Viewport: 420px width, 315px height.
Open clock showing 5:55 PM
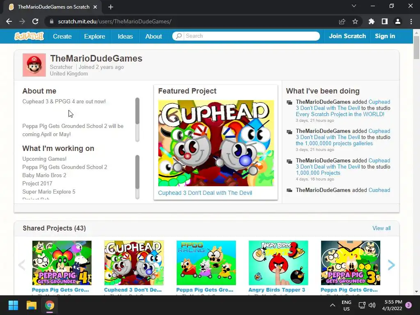pos(392,305)
